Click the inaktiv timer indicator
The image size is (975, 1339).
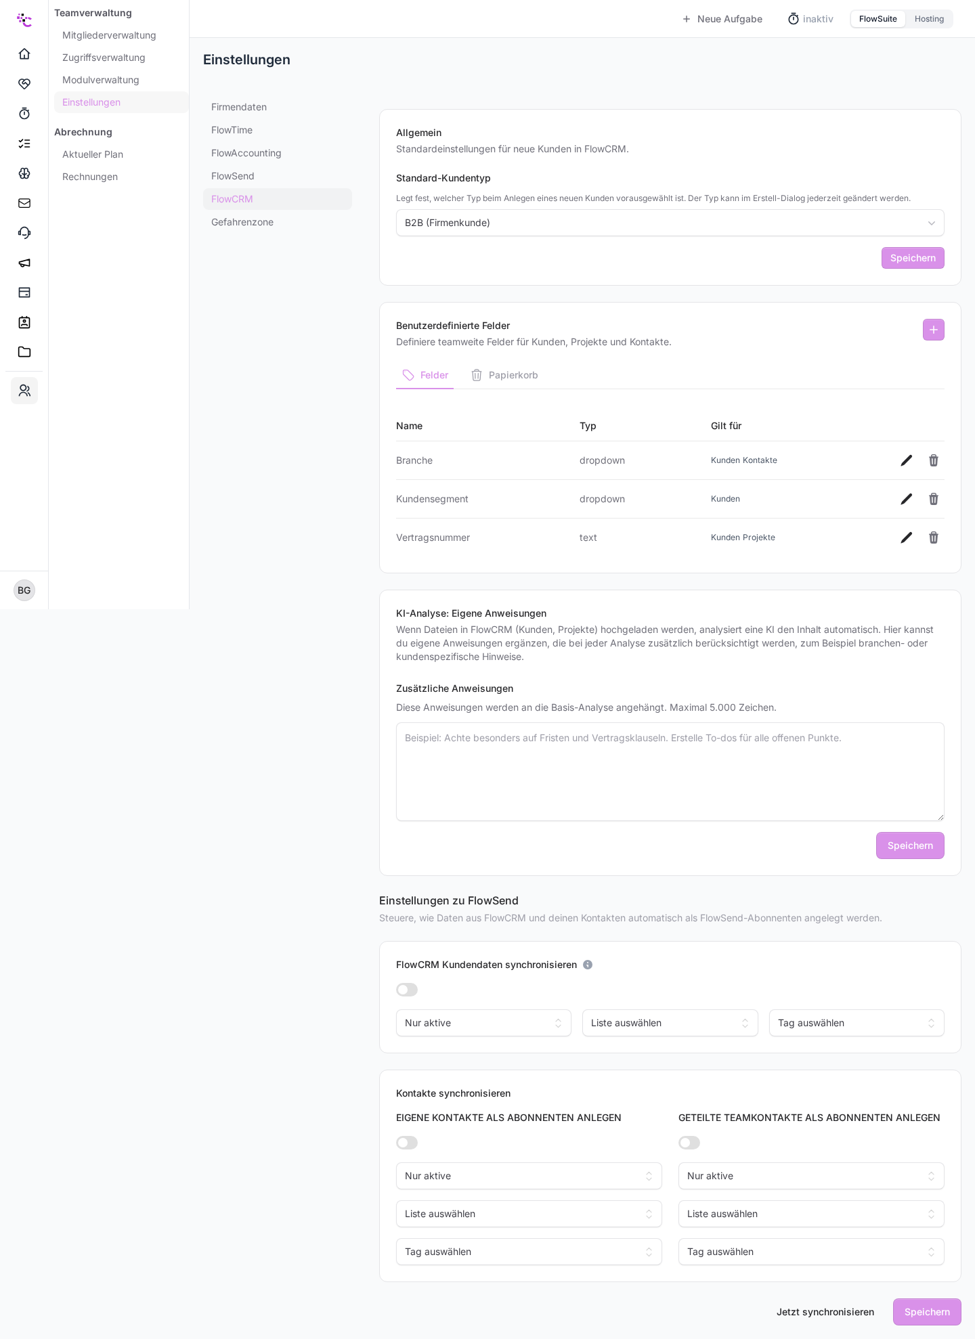tap(810, 19)
